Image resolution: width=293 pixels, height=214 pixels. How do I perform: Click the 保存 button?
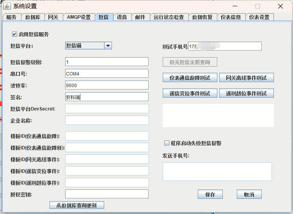210,195
